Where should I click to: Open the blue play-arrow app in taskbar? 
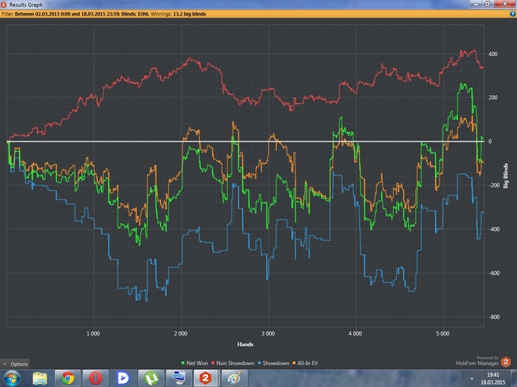123,378
